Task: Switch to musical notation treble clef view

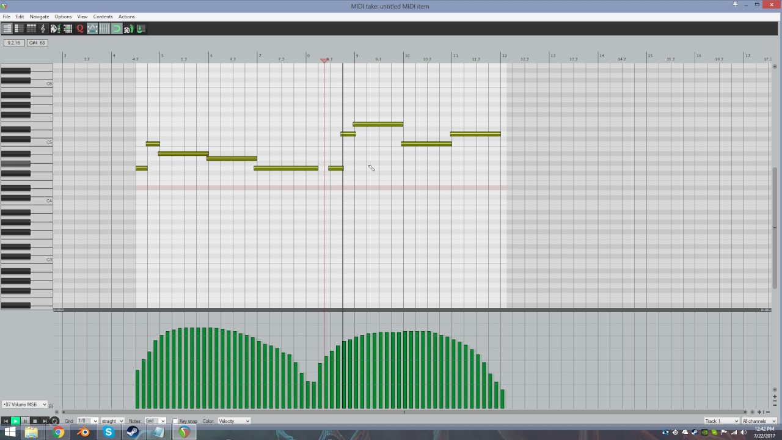Action: (x=43, y=29)
